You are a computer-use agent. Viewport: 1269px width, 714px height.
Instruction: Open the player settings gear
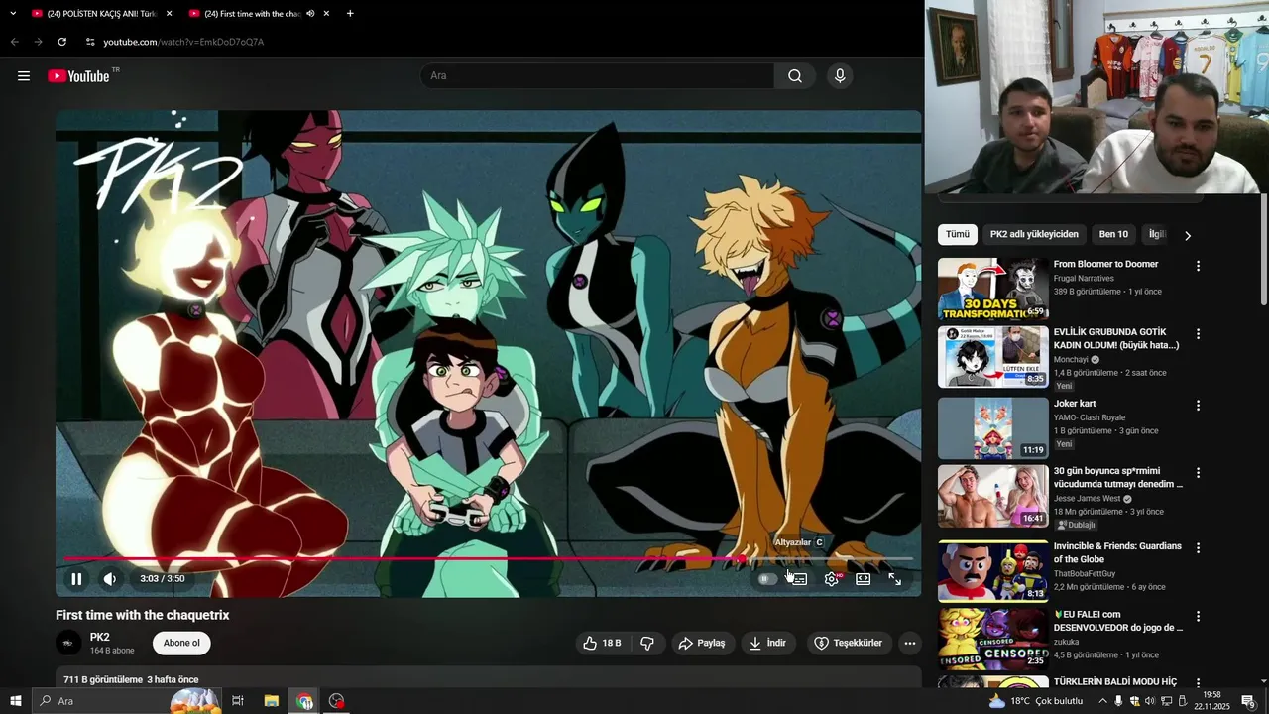[832, 579]
